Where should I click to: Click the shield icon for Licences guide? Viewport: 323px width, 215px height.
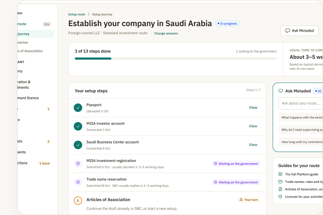click(x=280, y=197)
